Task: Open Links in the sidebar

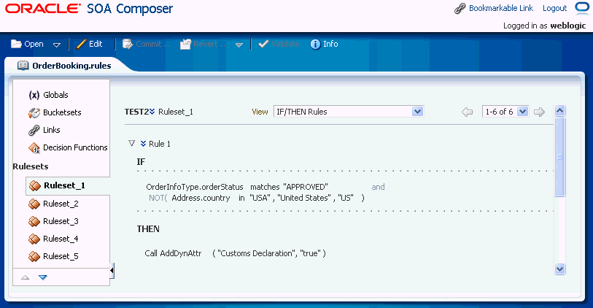Action: [x=52, y=130]
